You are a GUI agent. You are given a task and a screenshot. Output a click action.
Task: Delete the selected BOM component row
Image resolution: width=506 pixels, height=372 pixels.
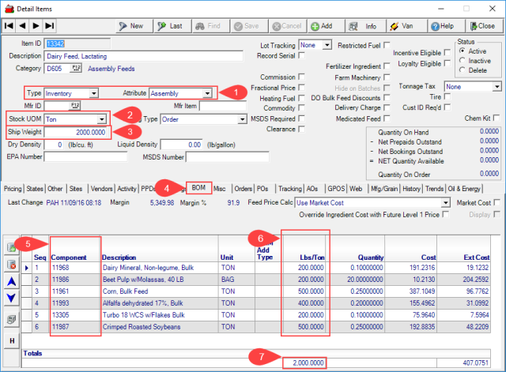13,265
